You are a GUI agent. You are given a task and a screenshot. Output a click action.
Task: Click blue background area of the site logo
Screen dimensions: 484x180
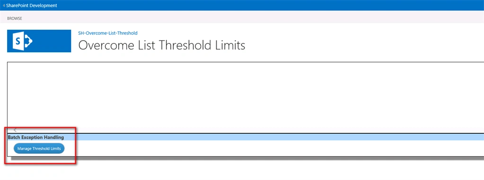(53, 41)
